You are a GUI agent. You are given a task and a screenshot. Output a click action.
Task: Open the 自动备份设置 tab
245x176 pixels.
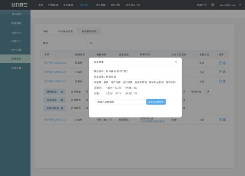click(x=65, y=31)
